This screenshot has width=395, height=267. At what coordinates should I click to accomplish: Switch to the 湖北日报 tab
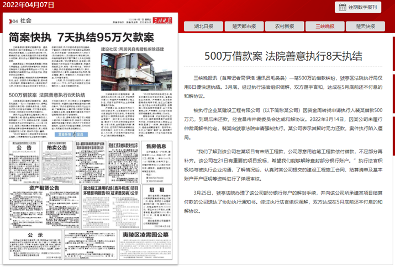203,26
